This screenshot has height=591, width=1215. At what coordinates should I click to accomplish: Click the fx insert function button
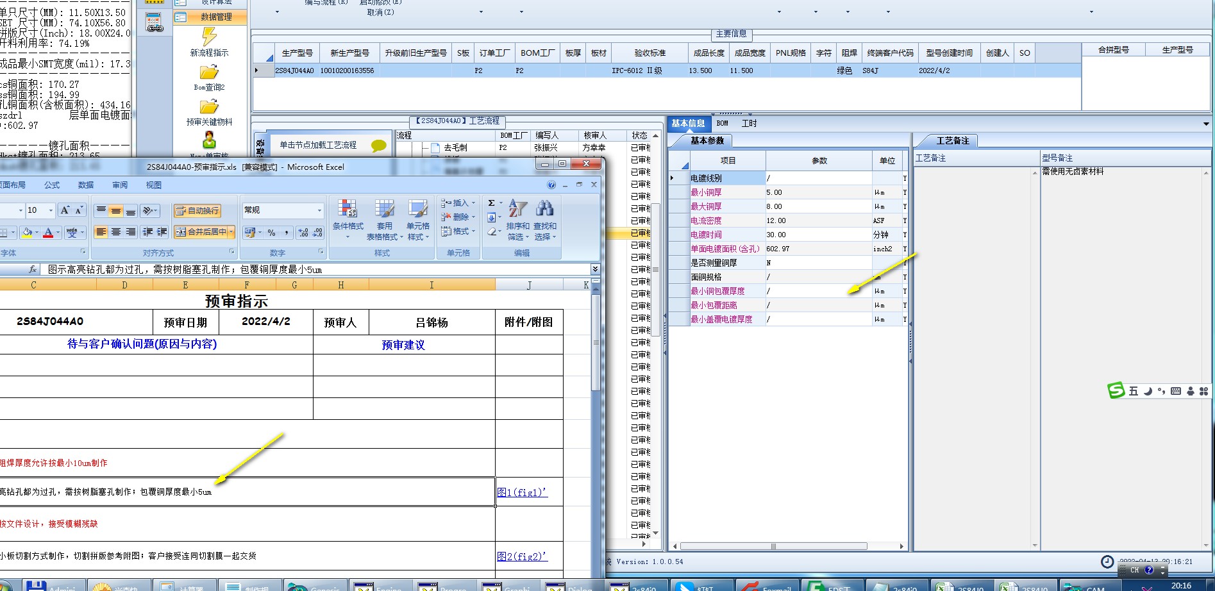point(33,269)
